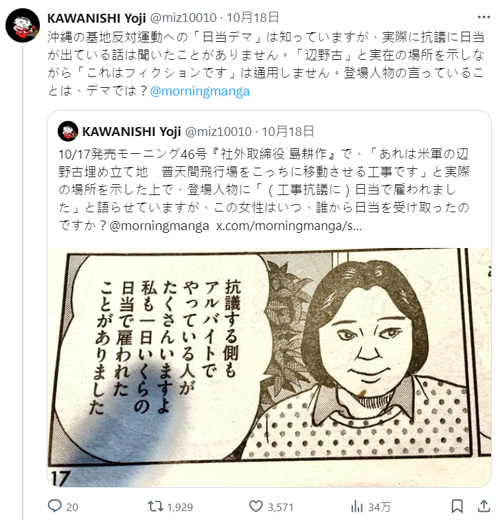Image resolution: width=500 pixels, height=520 pixels.
Task: Open the three-dot more options menu
Action: point(484,17)
